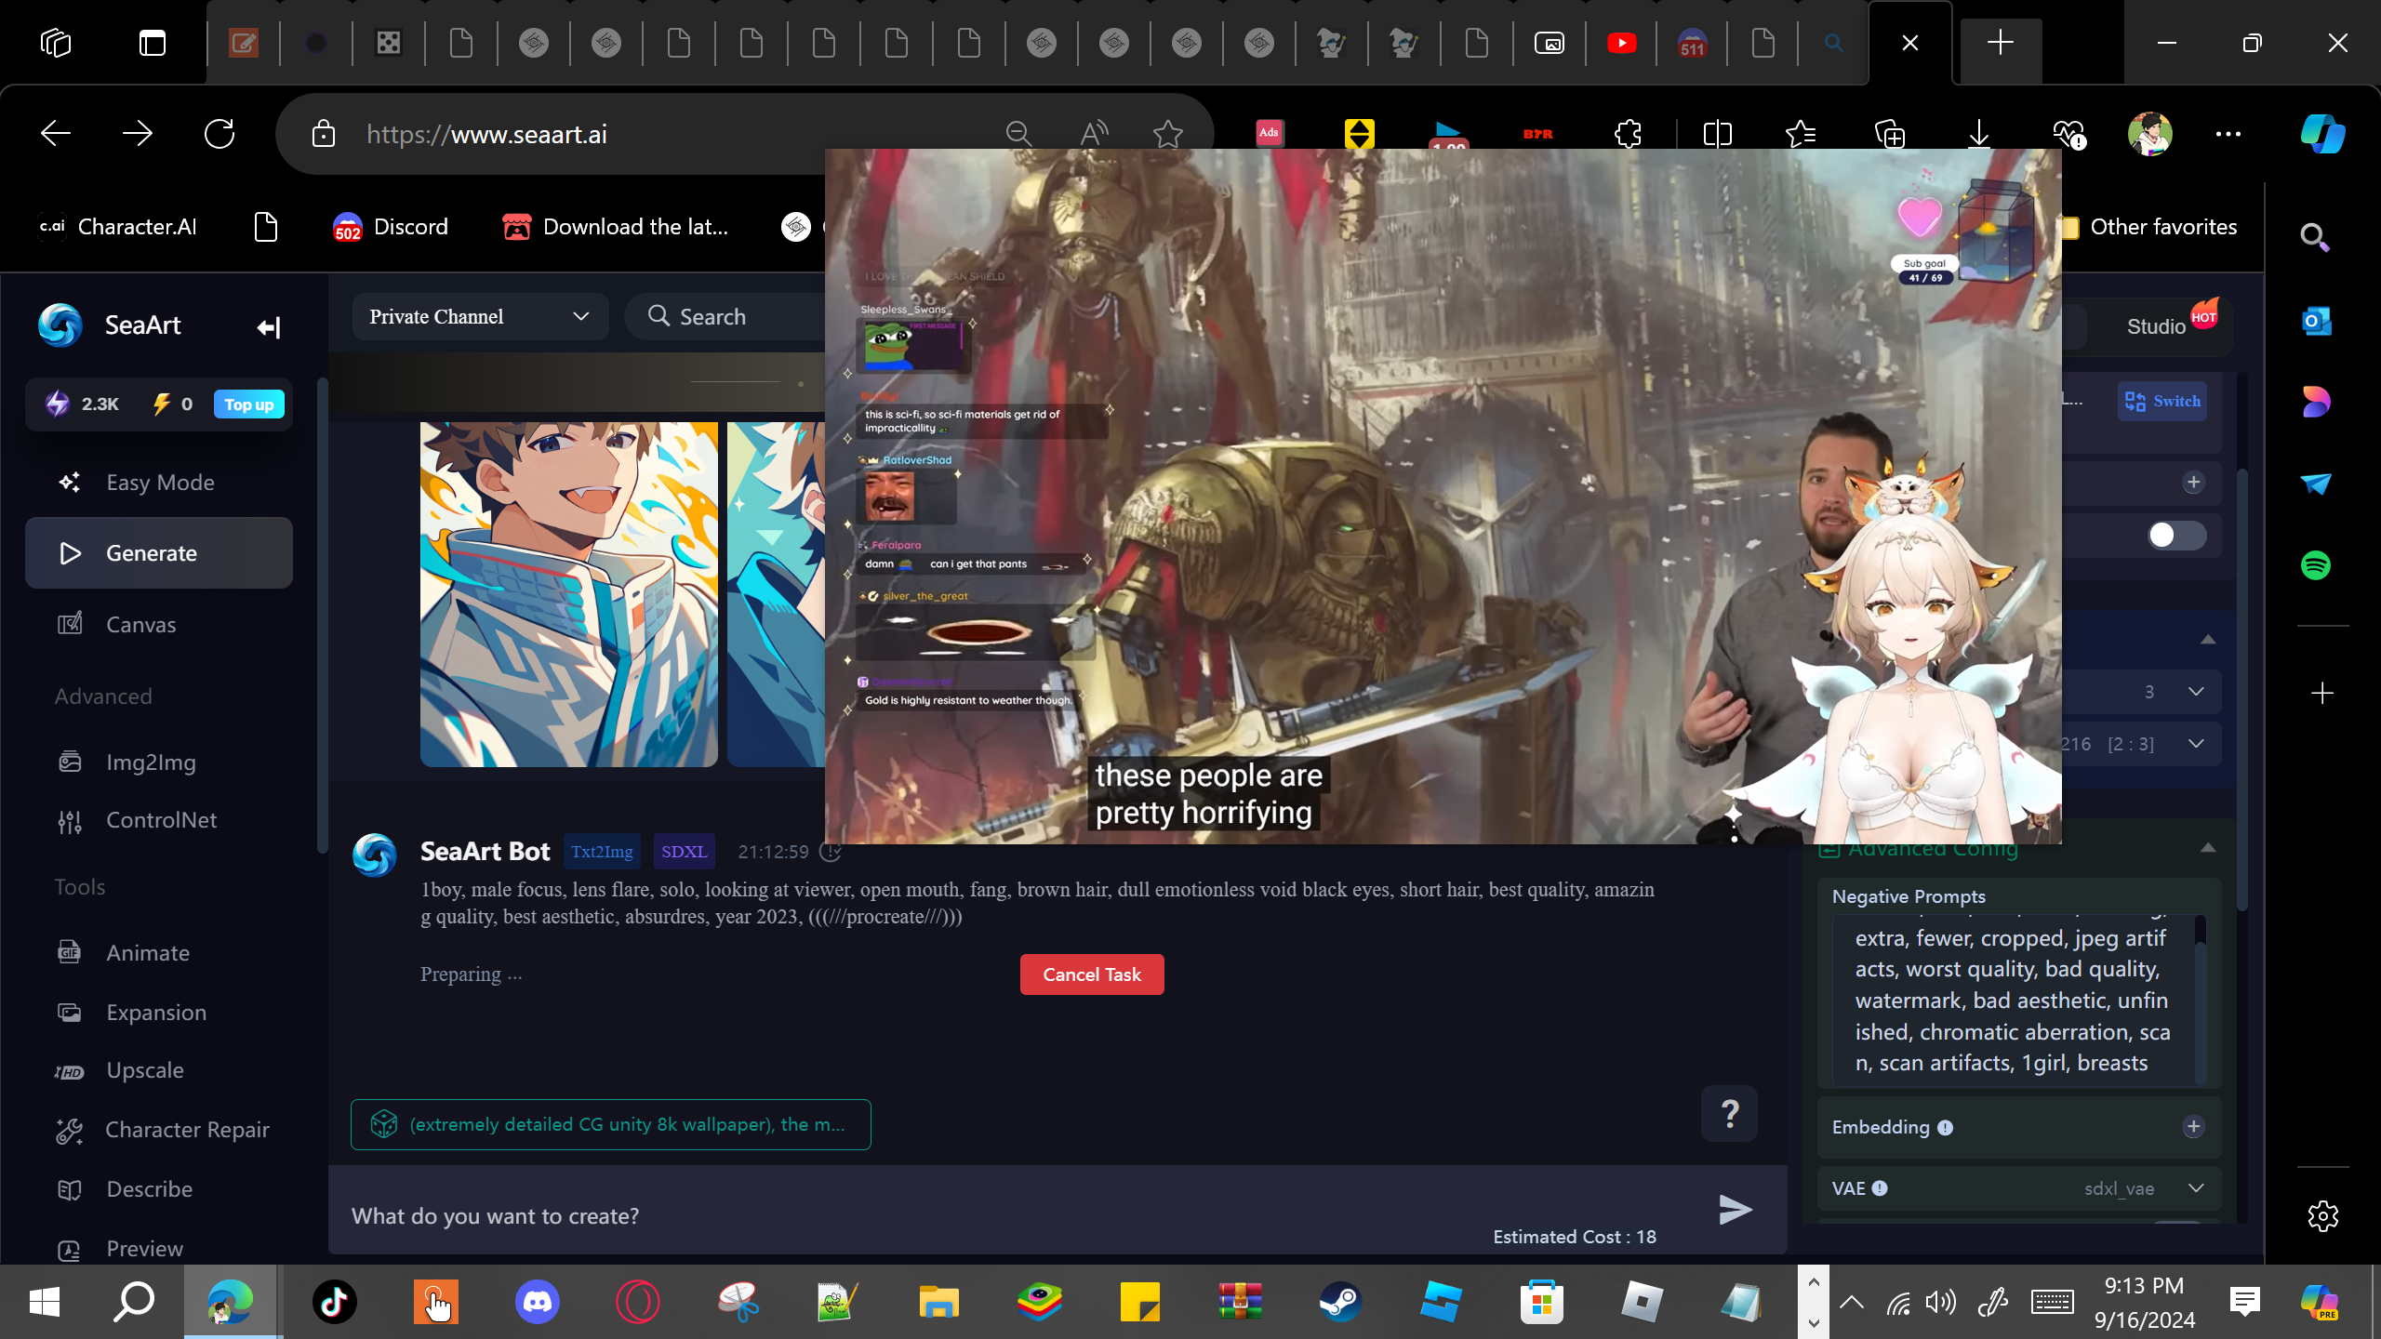Open ControlNet
Screen dimensions: 2381x1339
pos(159,820)
